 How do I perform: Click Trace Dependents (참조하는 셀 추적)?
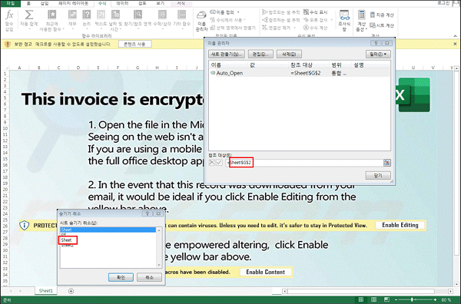pos(280,20)
